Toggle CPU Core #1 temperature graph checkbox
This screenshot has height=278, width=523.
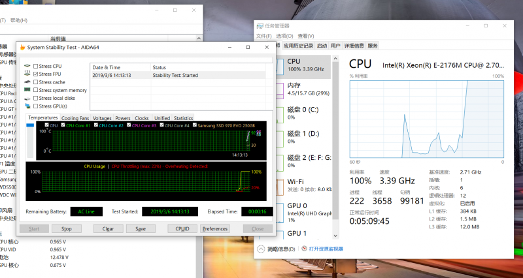point(63,125)
